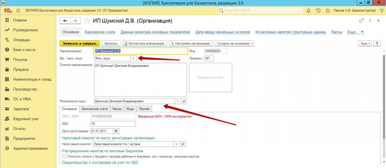Click Номенклатура и склад icon
The height and width of the screenshot is (168, 386).
tap(7, 79)
